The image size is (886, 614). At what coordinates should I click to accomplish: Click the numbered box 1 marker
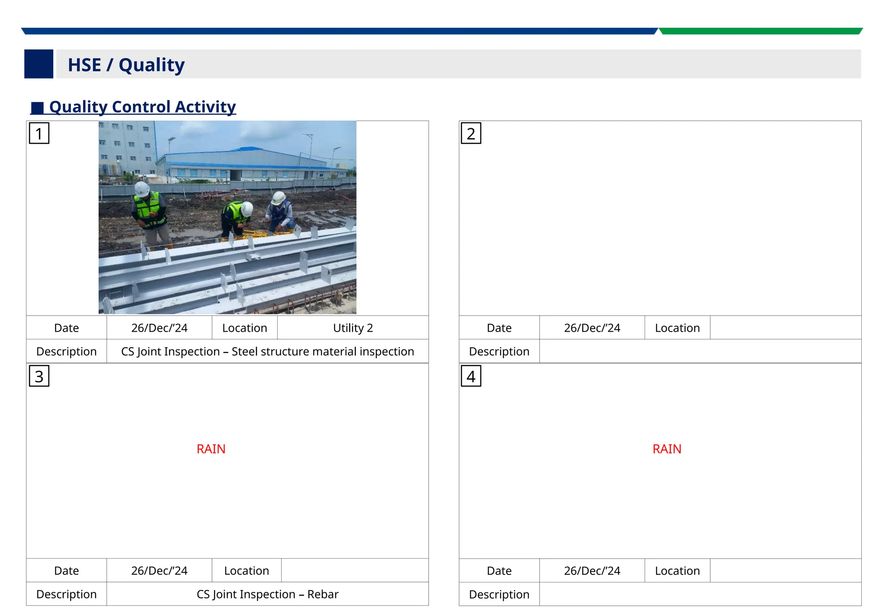point(39,133)
